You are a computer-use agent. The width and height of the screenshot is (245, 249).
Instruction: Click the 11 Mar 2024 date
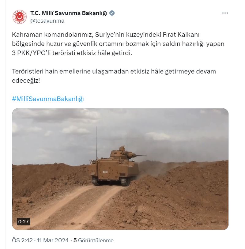pos(53,240)
